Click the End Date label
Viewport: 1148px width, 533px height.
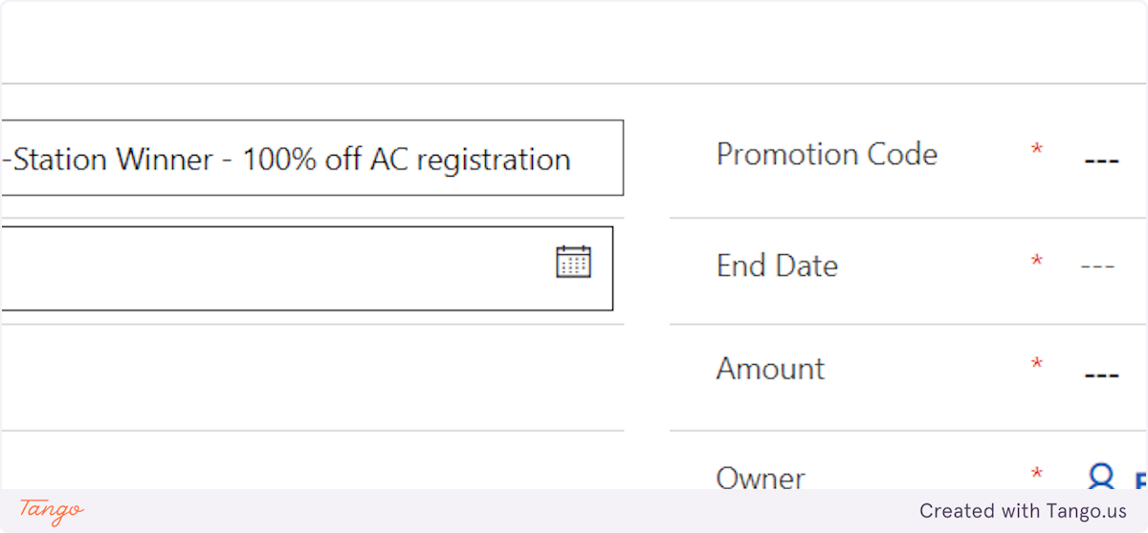(777, 266)
